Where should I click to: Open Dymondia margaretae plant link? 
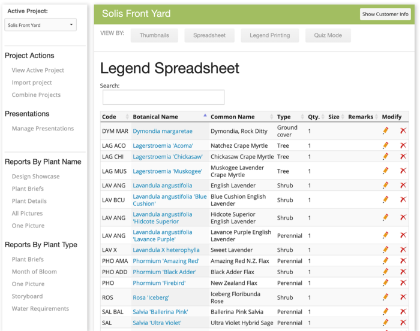pyautogui.click(x=163, y=131)
